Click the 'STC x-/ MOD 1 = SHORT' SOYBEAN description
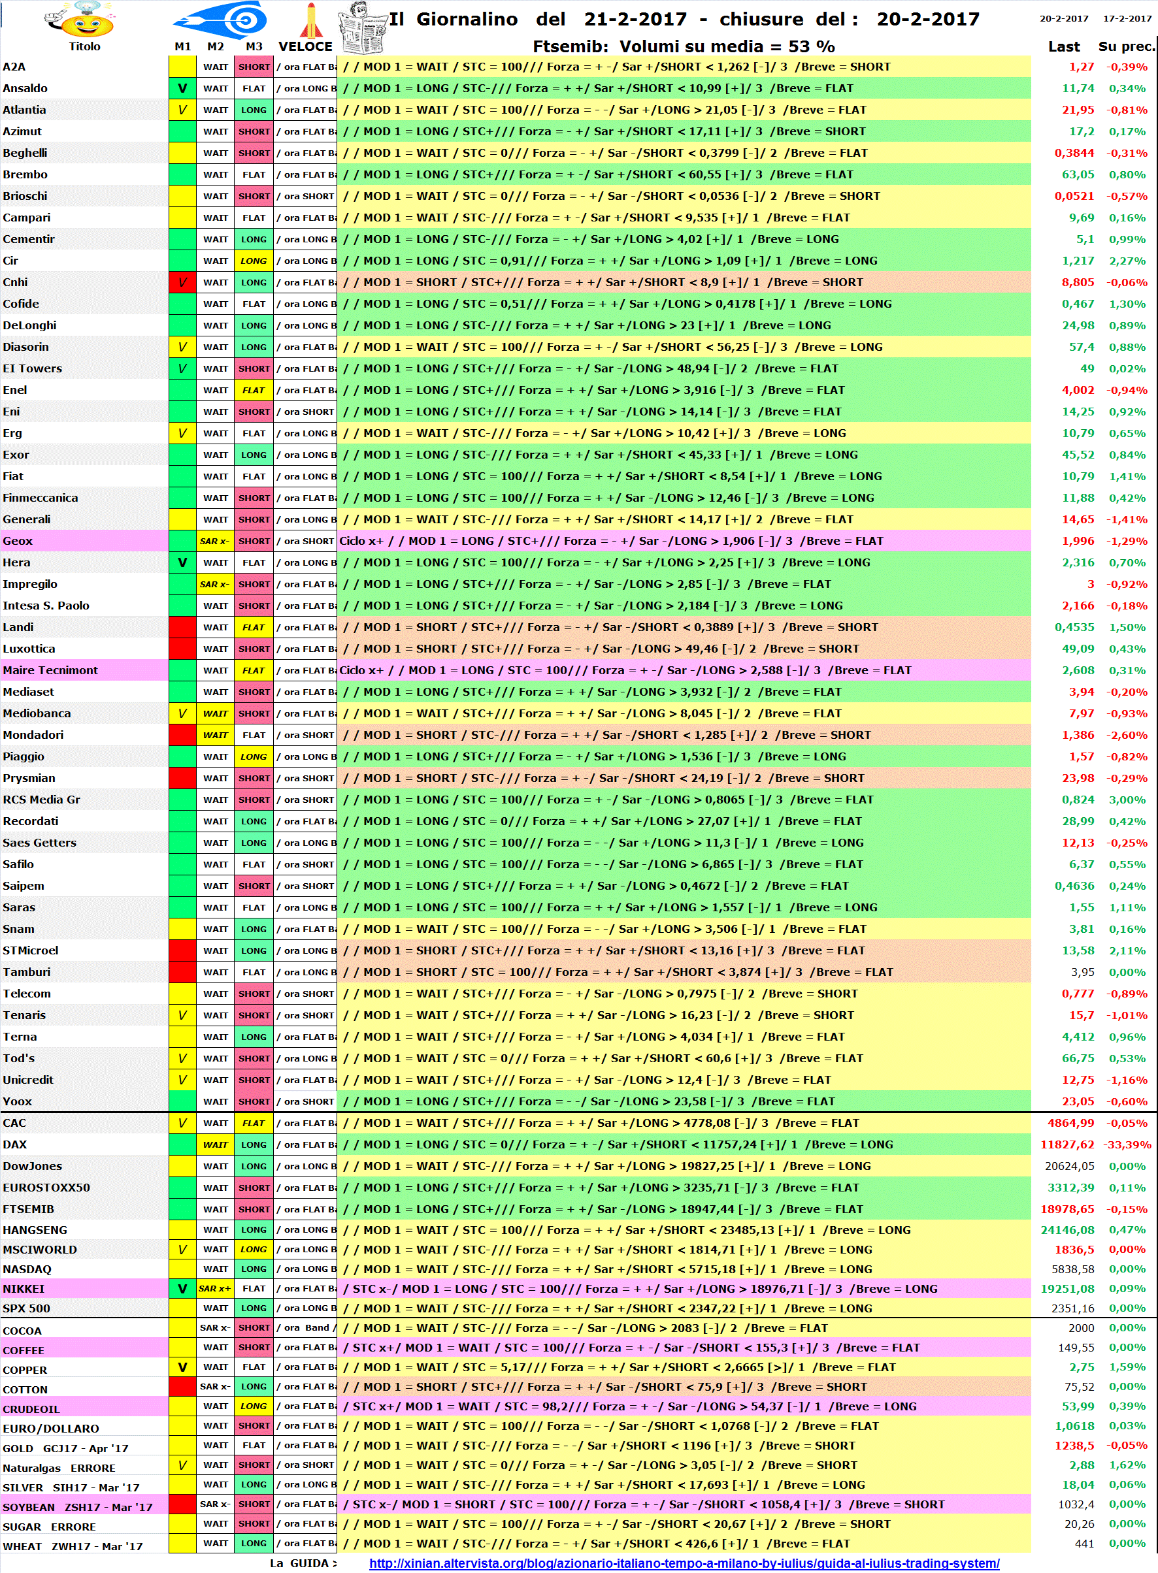 (x=684, y=1504)
